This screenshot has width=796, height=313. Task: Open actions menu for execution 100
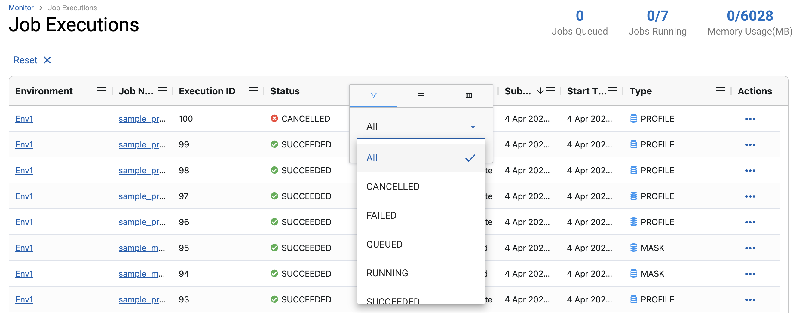750,119
